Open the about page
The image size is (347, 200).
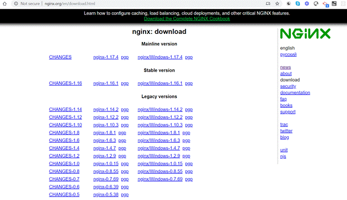point(286,73)
